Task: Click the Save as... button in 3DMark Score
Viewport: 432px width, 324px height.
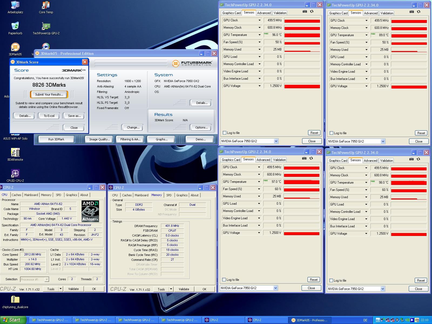Action: (x=74, y=116)
